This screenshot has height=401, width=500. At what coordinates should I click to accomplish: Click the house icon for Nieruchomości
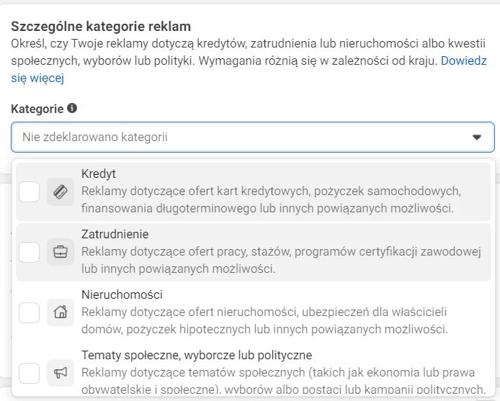click(x=61, y=312)
